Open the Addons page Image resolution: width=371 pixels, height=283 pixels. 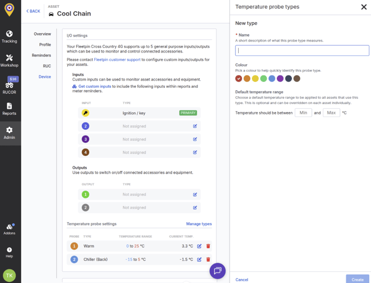point(9,229)
